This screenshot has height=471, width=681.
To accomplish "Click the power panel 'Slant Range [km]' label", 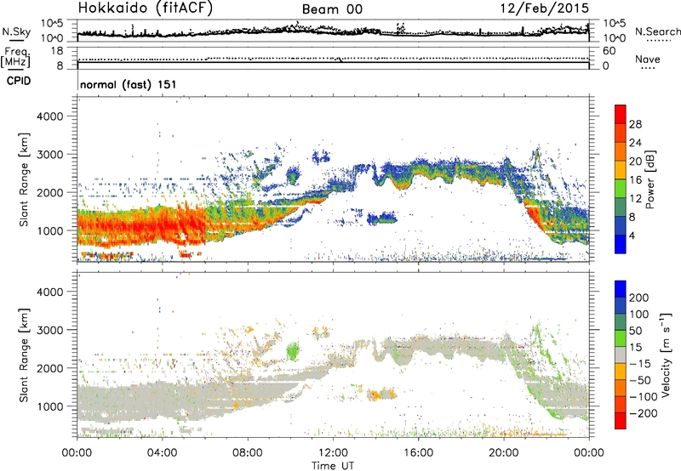I will click(24, 179).
